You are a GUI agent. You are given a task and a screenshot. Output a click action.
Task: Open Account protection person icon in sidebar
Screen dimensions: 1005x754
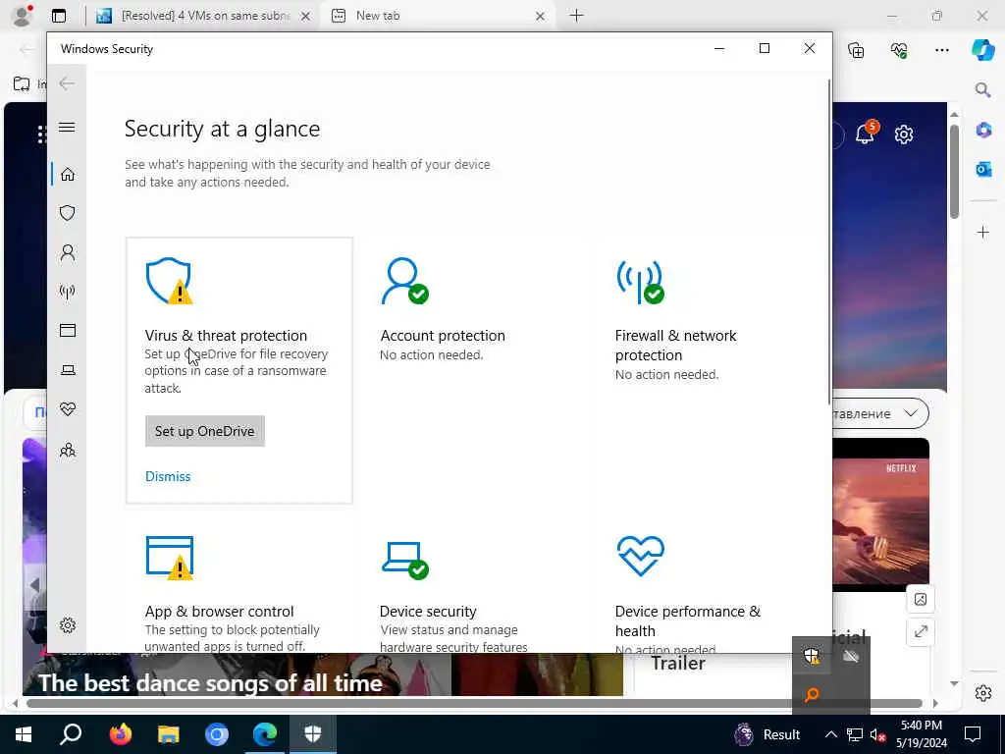click(x=68, y=252)
